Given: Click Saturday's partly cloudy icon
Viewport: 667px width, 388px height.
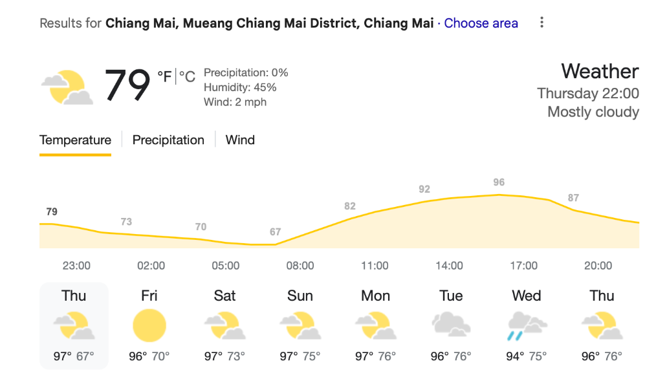Looking at the screenshot, I should click(x=224, y=325).
